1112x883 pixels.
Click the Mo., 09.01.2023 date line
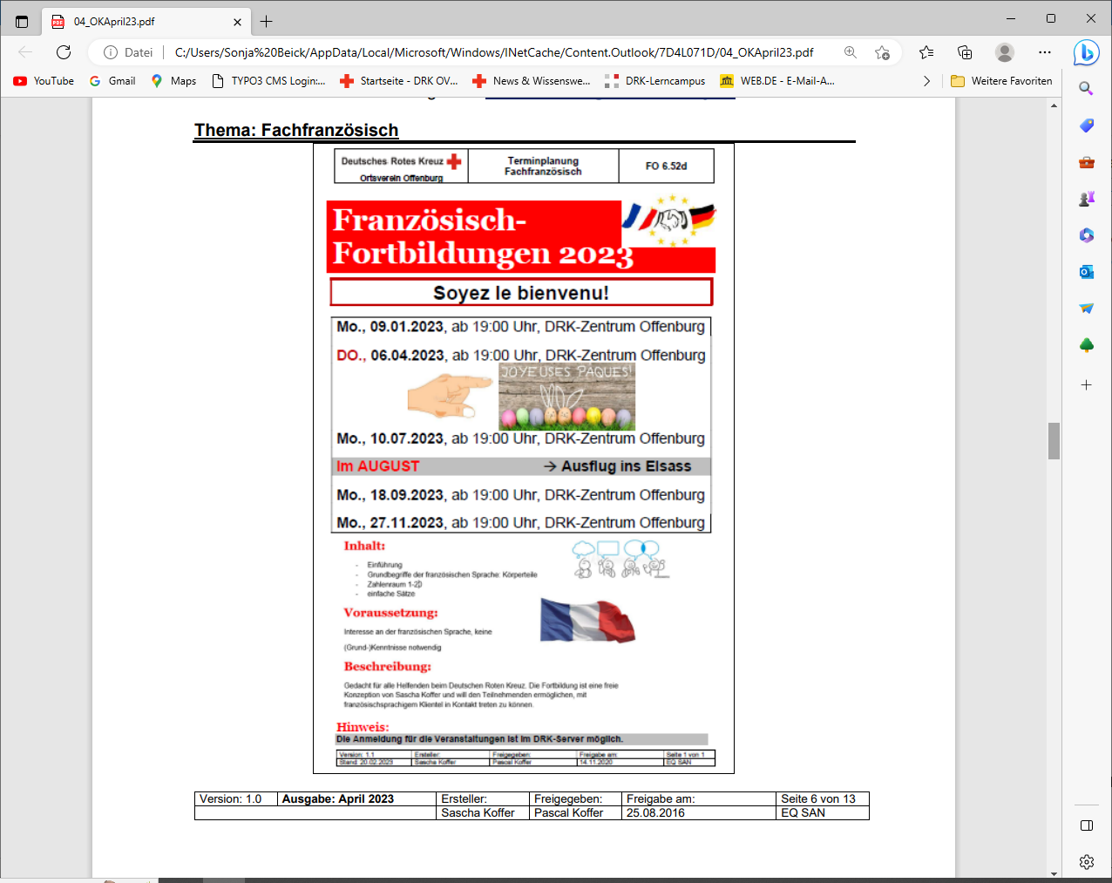click(521, 327)
